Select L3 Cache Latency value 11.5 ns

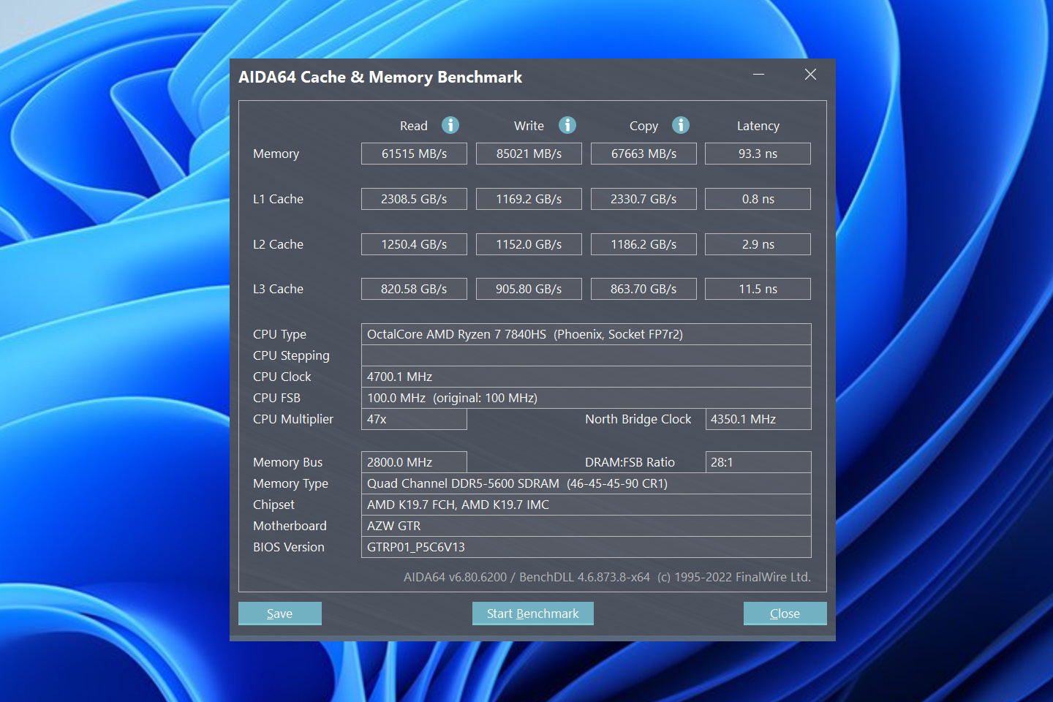(x=758, y=289)
